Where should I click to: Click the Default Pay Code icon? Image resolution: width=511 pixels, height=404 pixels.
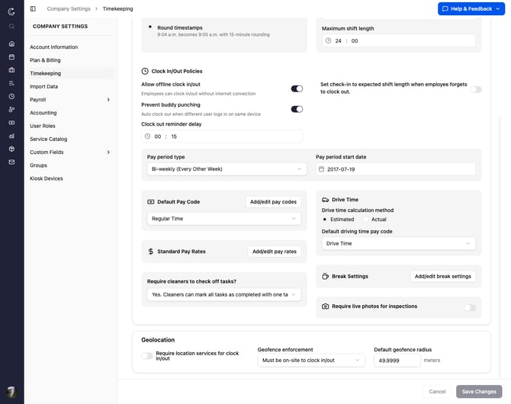coord(151,202)
